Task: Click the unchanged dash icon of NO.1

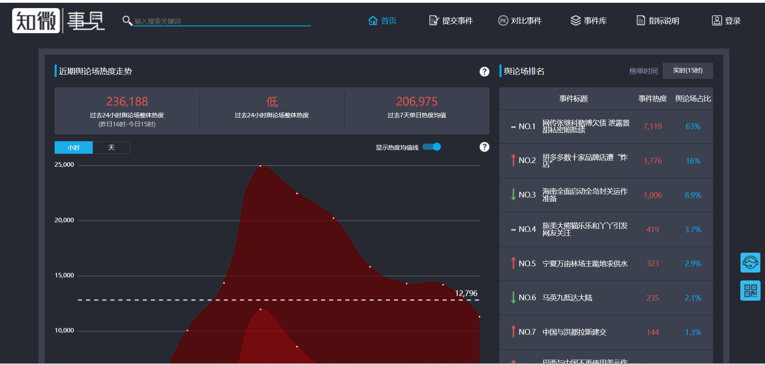Action: pyautogui.click(x=513, y=127)
